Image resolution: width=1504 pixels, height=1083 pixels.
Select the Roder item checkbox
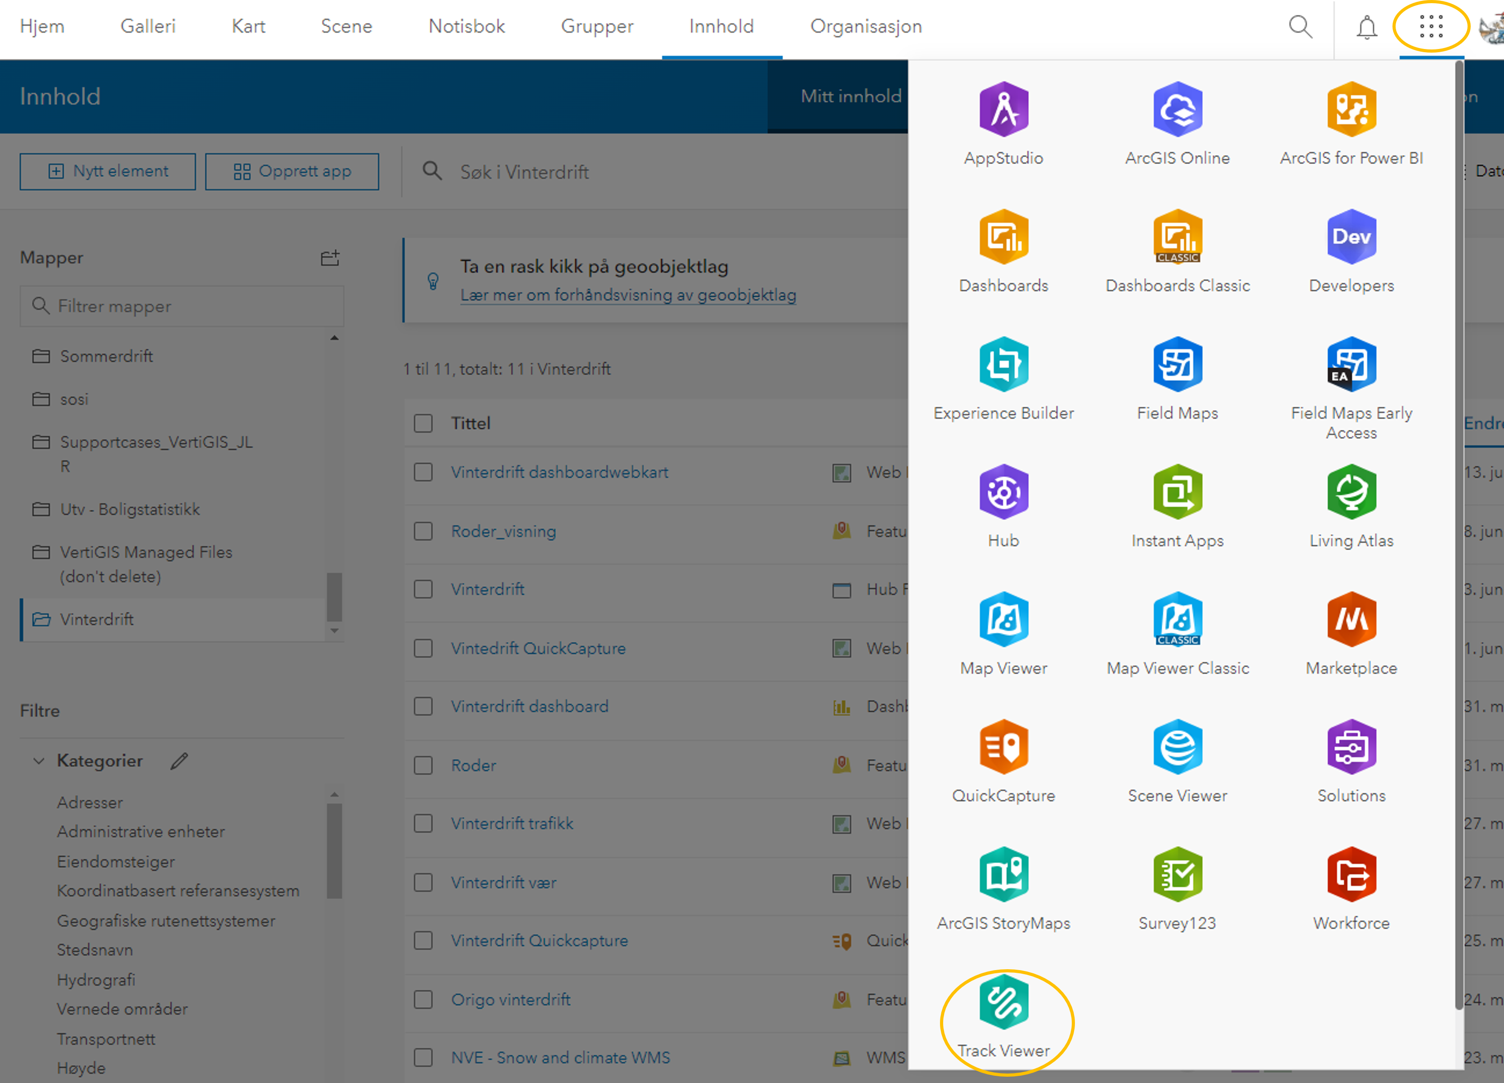coord(423,765)
